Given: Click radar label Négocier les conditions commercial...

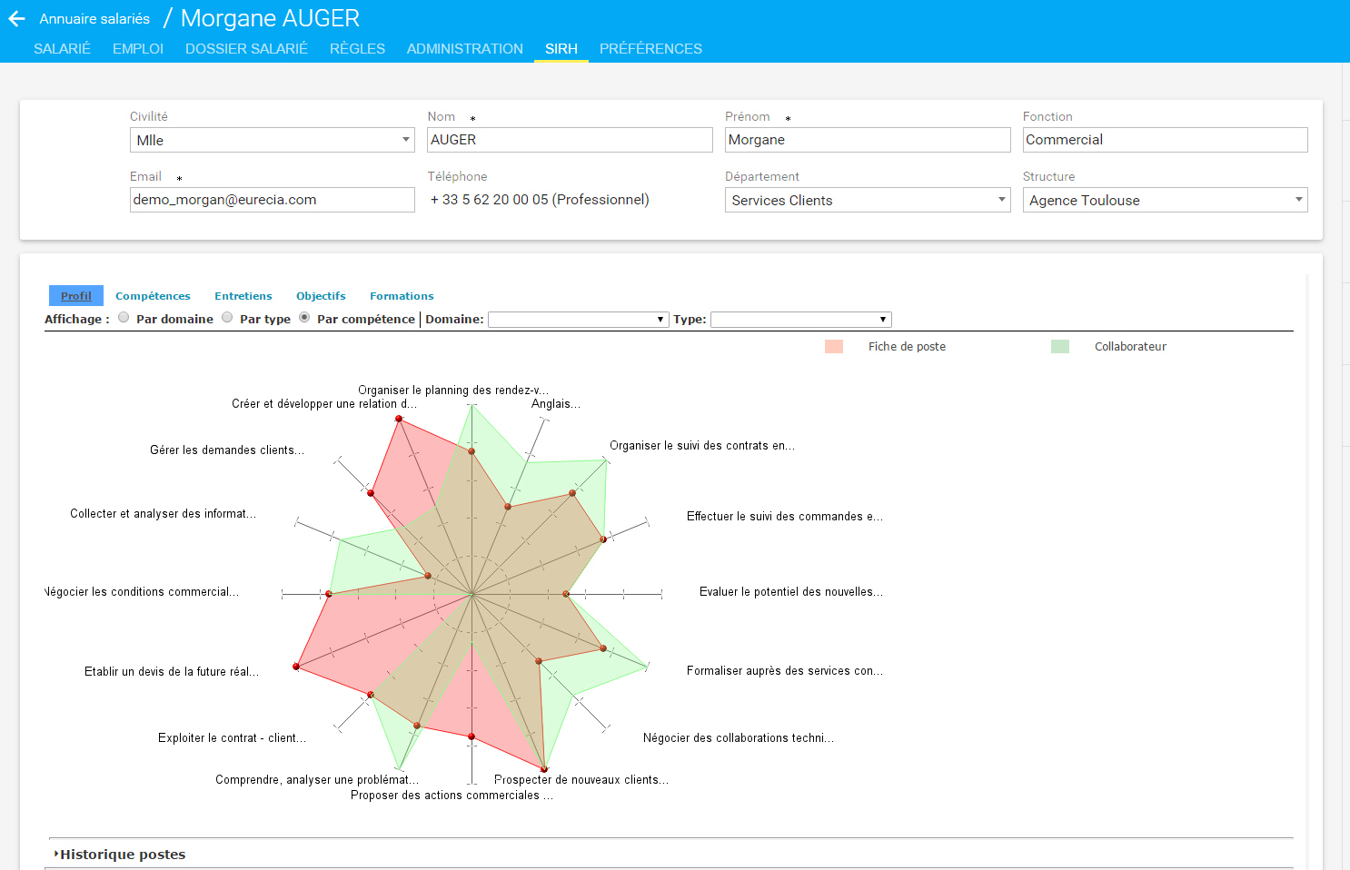Looking at the screenshot, I should pyautogui.click(x=142, y=592).
